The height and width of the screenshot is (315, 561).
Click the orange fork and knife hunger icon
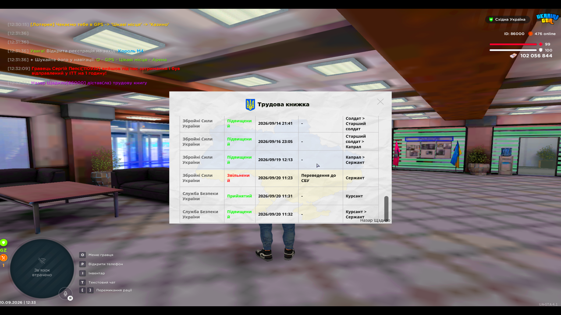(4, 258)
